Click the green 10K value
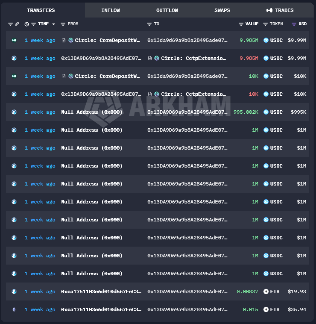316x324 pixels. (254, 76)
